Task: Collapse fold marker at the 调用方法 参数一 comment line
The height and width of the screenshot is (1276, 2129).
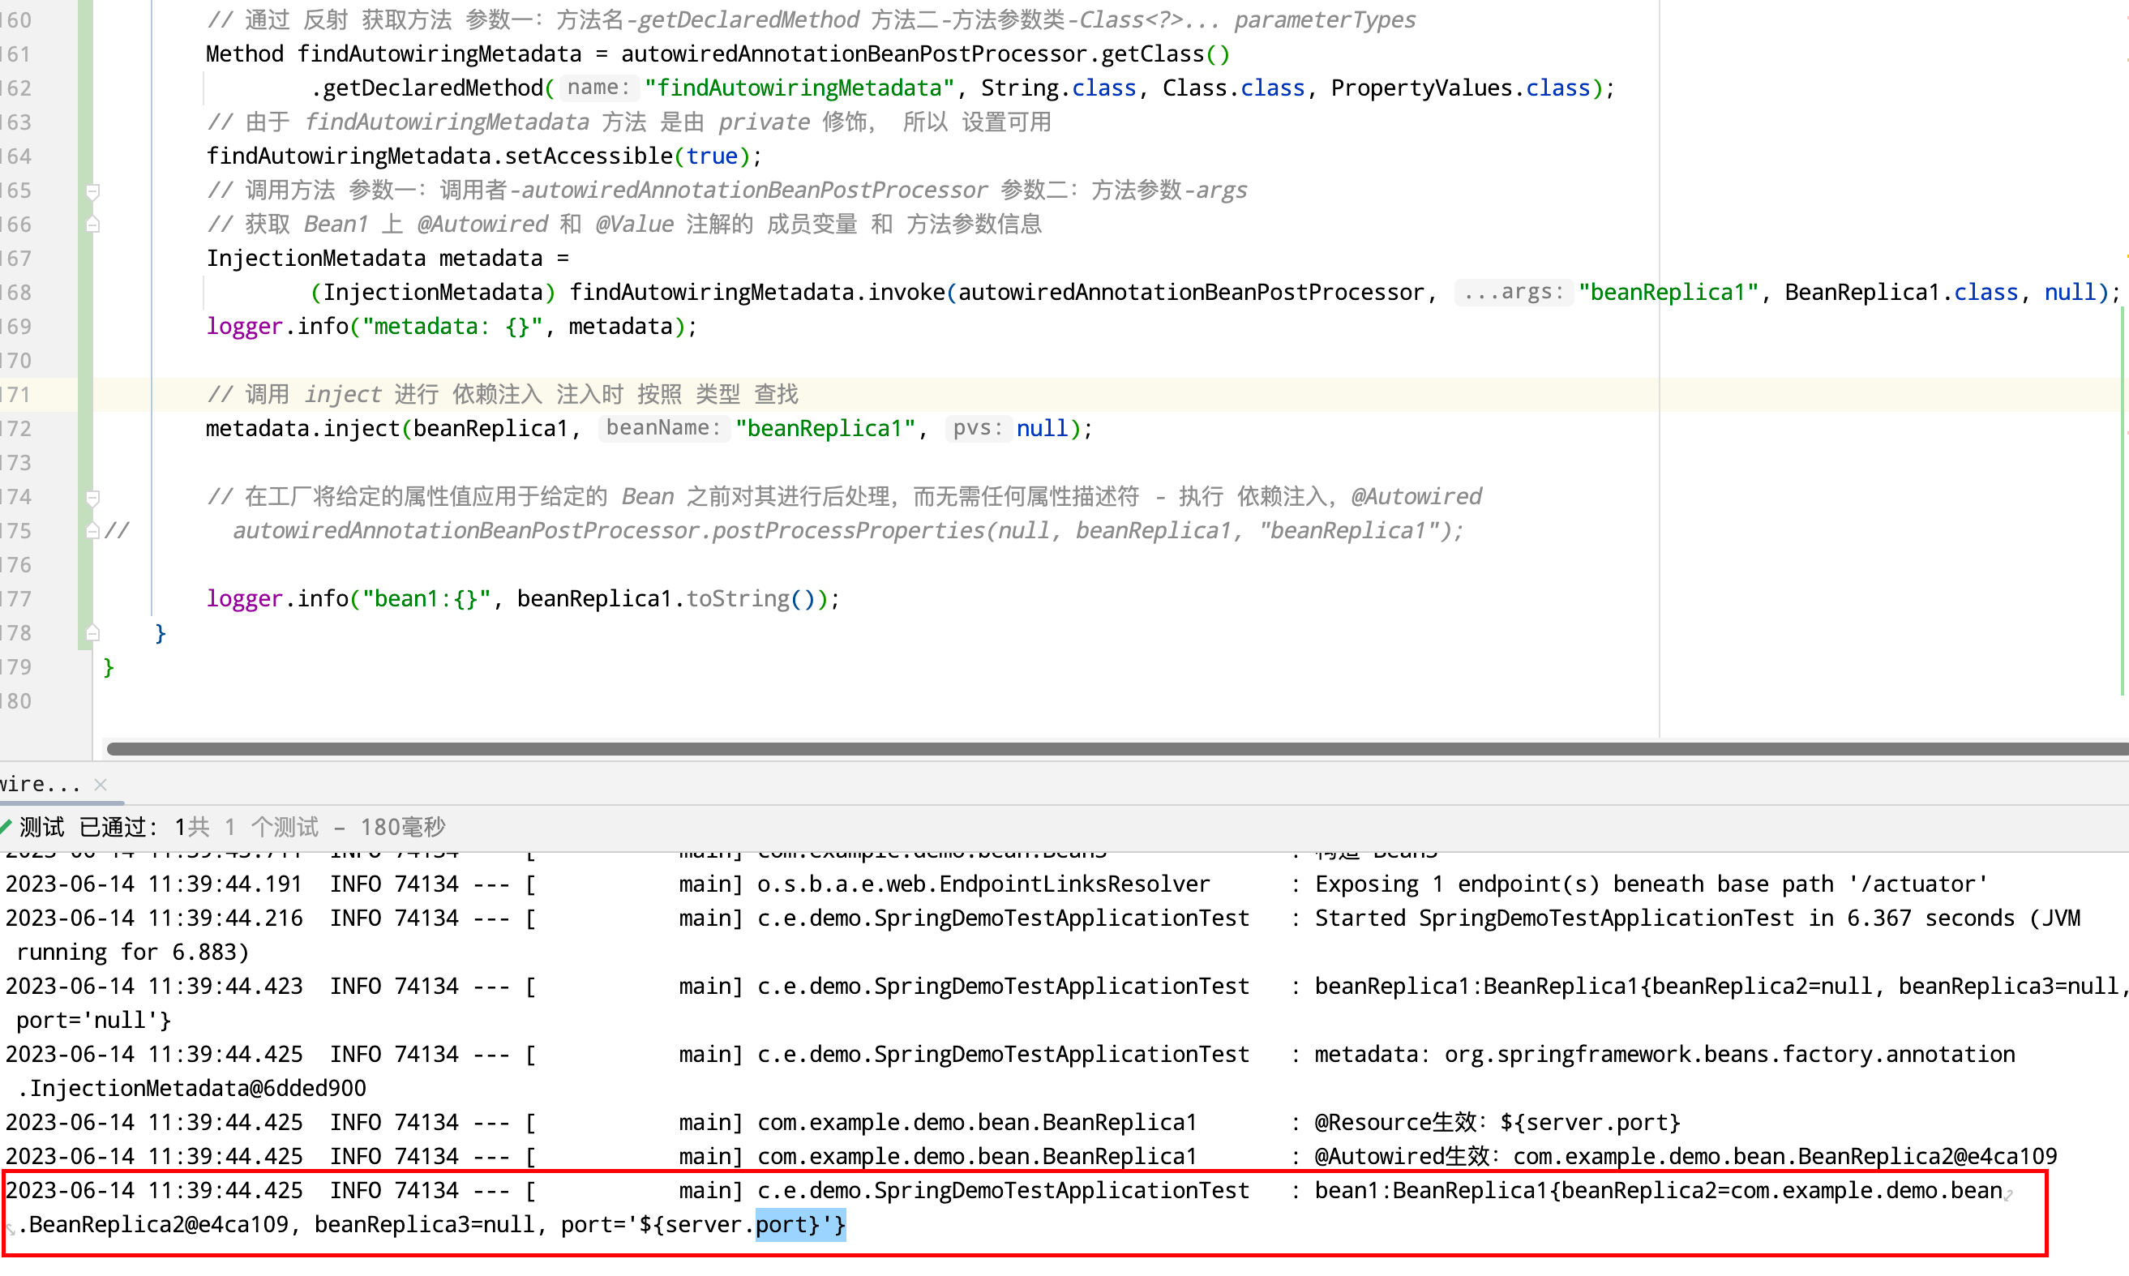Action: click(x=93, y=191)
